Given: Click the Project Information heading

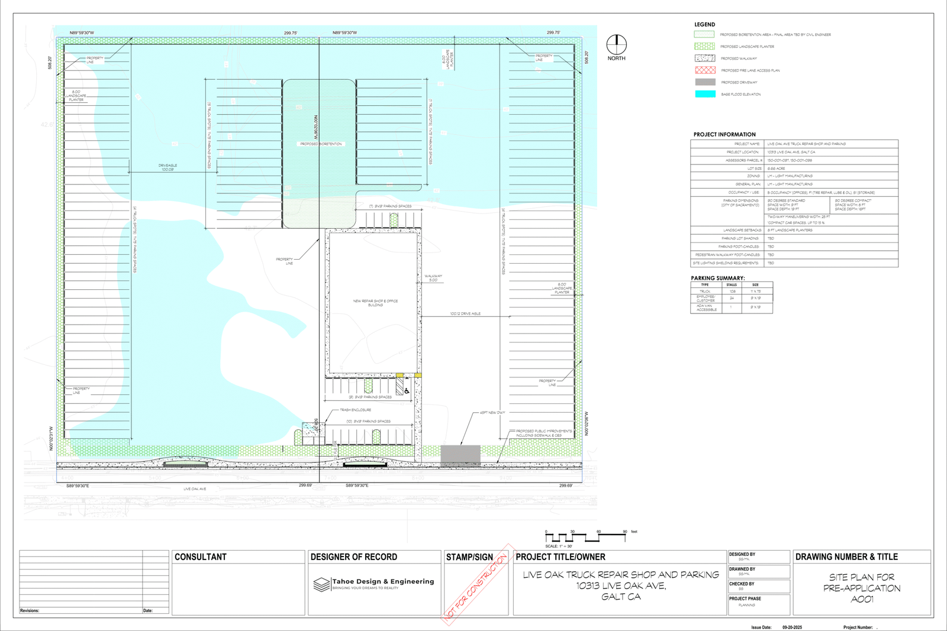Looking at the screenshot, I should pos(724,134).
